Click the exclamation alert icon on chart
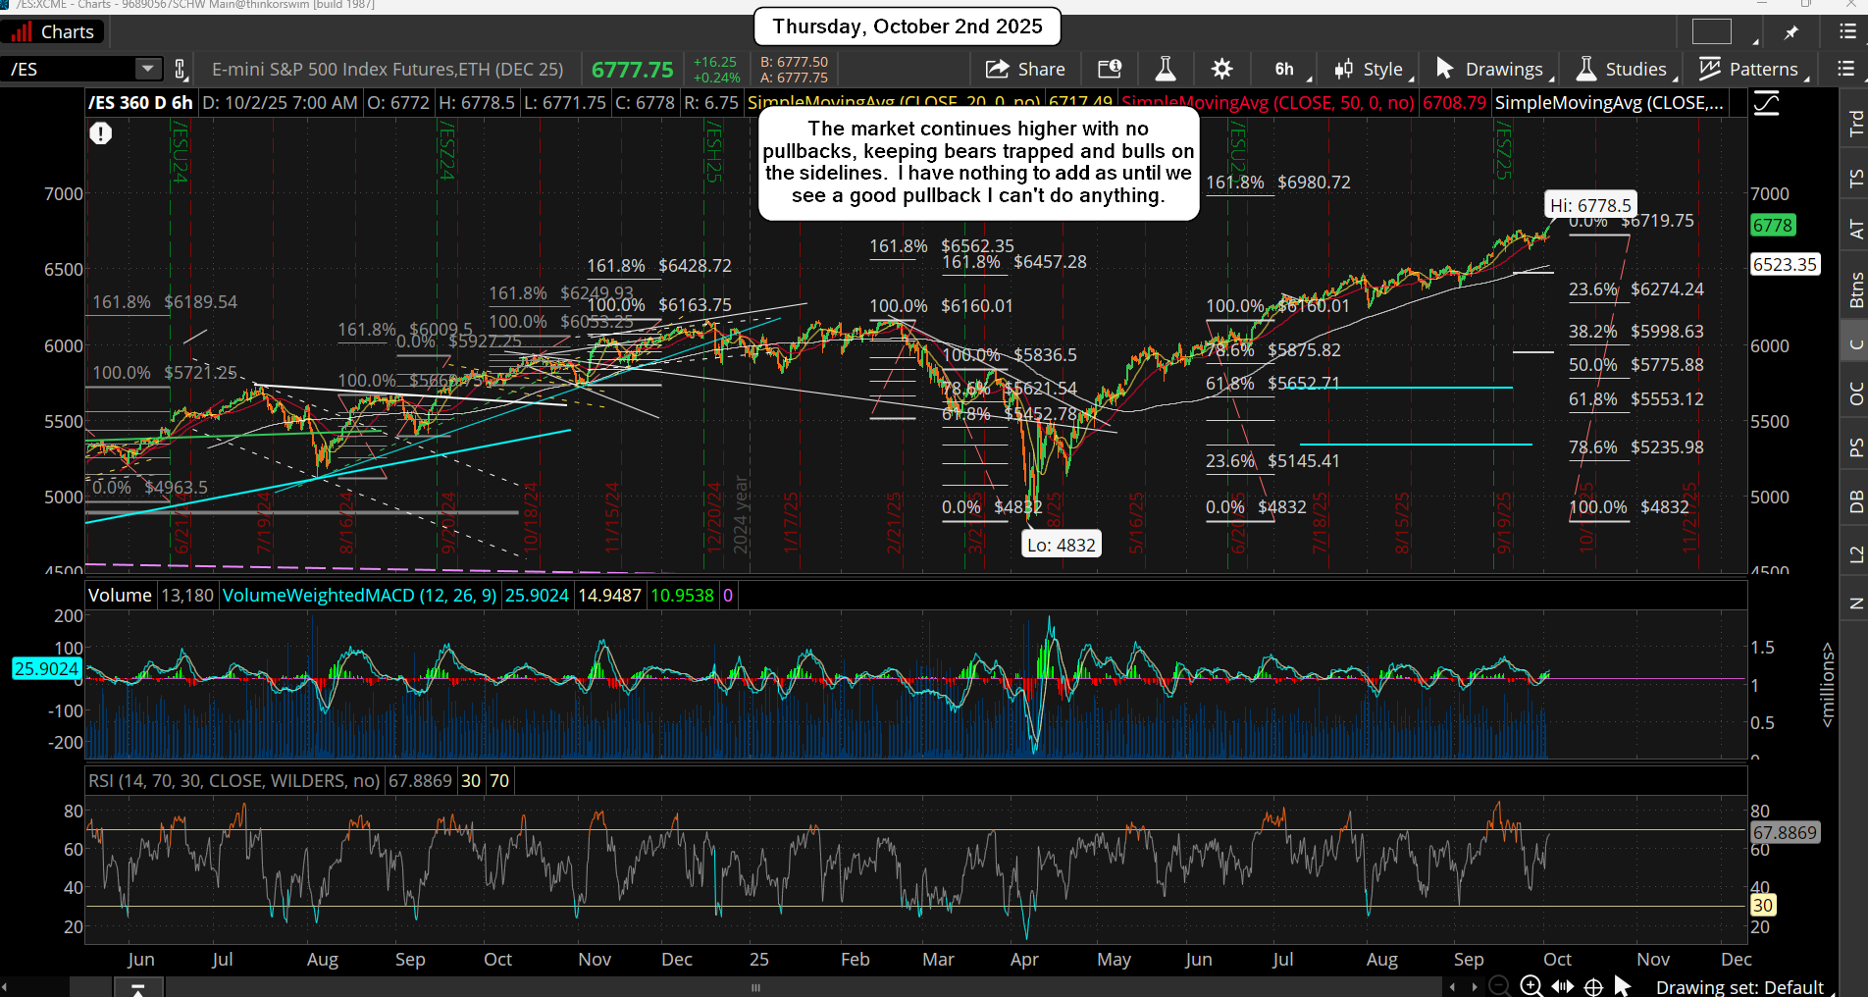Viewport: 1868px width, 997px height. click(101, 133)
